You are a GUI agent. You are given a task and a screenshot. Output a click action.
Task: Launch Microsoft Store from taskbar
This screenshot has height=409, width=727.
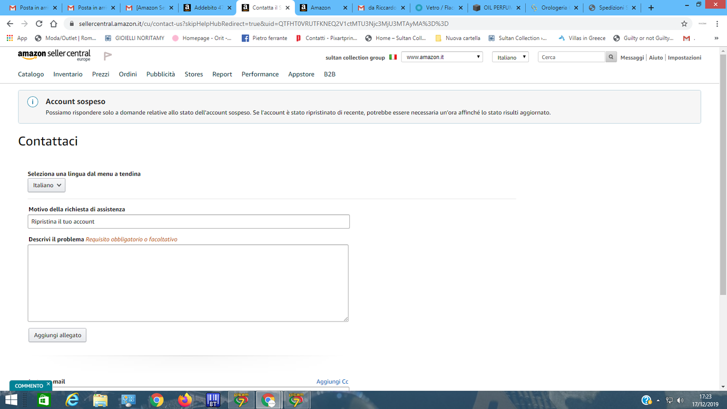click(44, 400)
